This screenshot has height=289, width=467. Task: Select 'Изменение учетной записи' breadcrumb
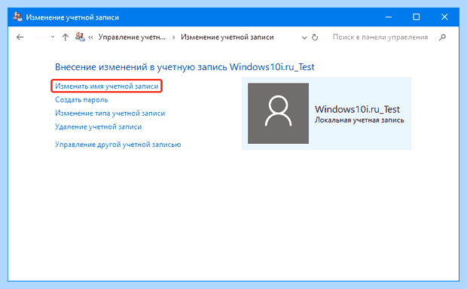[227, 37]
